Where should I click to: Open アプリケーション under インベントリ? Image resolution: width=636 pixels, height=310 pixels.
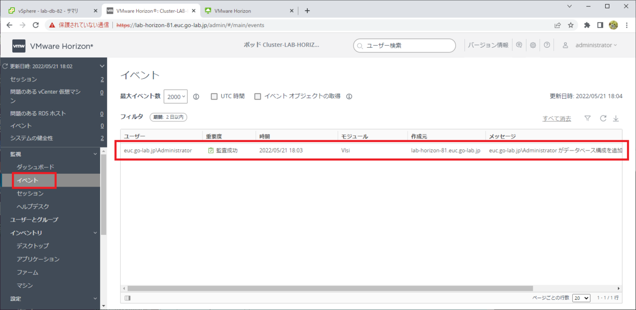pyautogui.click(x=38, y=259)
